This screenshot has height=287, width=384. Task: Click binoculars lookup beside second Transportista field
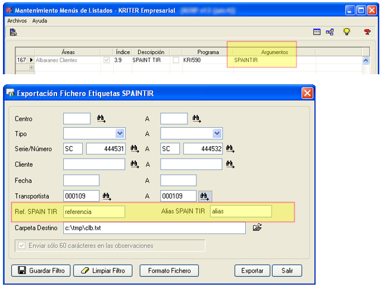(205, 195)
